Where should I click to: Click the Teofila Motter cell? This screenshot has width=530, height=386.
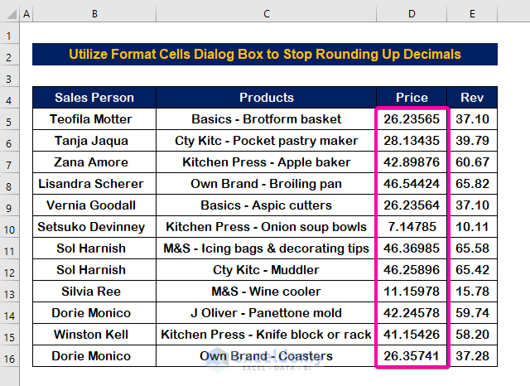pyautogui.click(x=94, y=119)
